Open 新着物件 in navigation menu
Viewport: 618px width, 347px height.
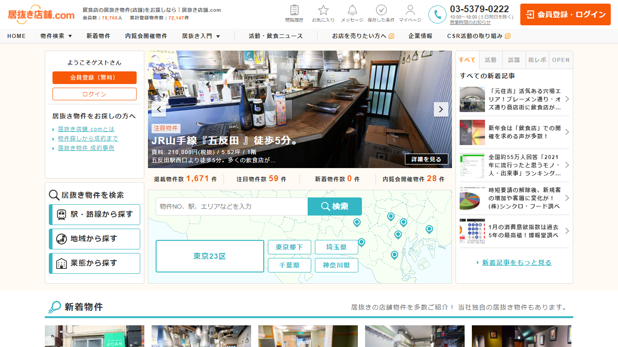pyautogui.click(x=98, y=36)
